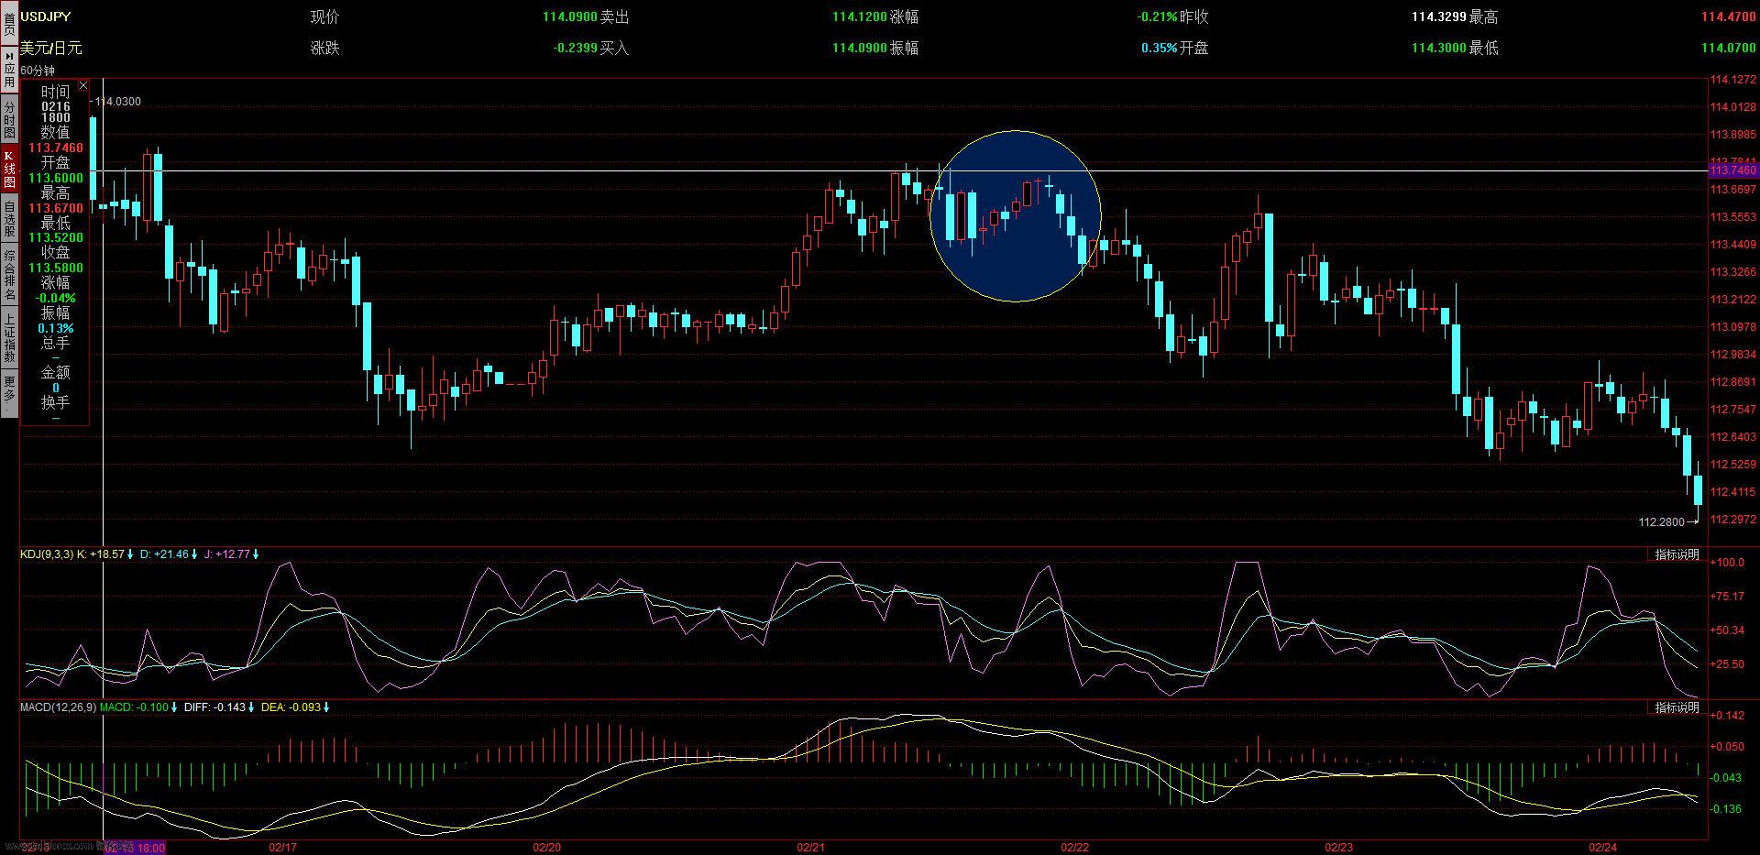Click the 现价 value 114.0900
The height and width of the screenshot is (855, 1760).
point(569,16)
